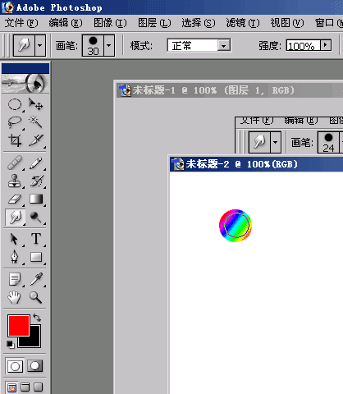
Task: Select the Gradient tool
Action: point(36,199)
